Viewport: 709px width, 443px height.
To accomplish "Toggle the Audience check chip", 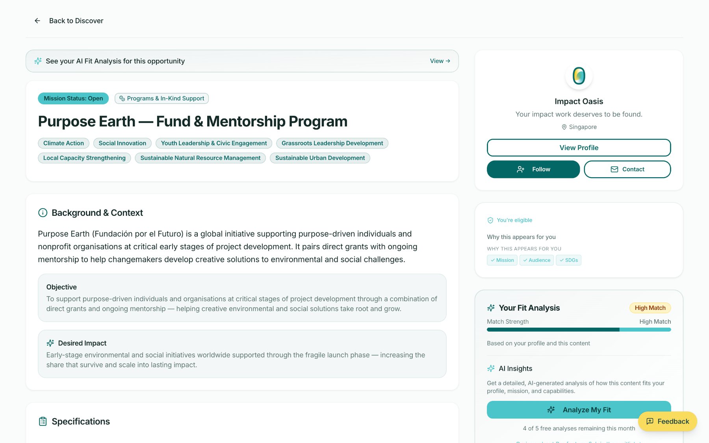I will click(536, 260).
